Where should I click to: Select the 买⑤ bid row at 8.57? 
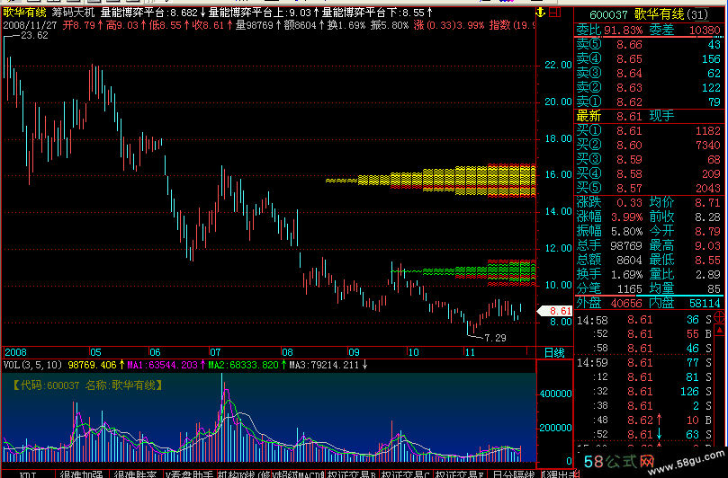point(649,188)
